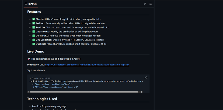Viewport: 223px width, 110px height.
Task: Click the rocket emoji in Live Demo
Action: 29,59
